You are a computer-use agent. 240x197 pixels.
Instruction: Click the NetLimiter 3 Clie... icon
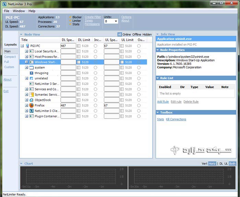[x=32, y=111]
